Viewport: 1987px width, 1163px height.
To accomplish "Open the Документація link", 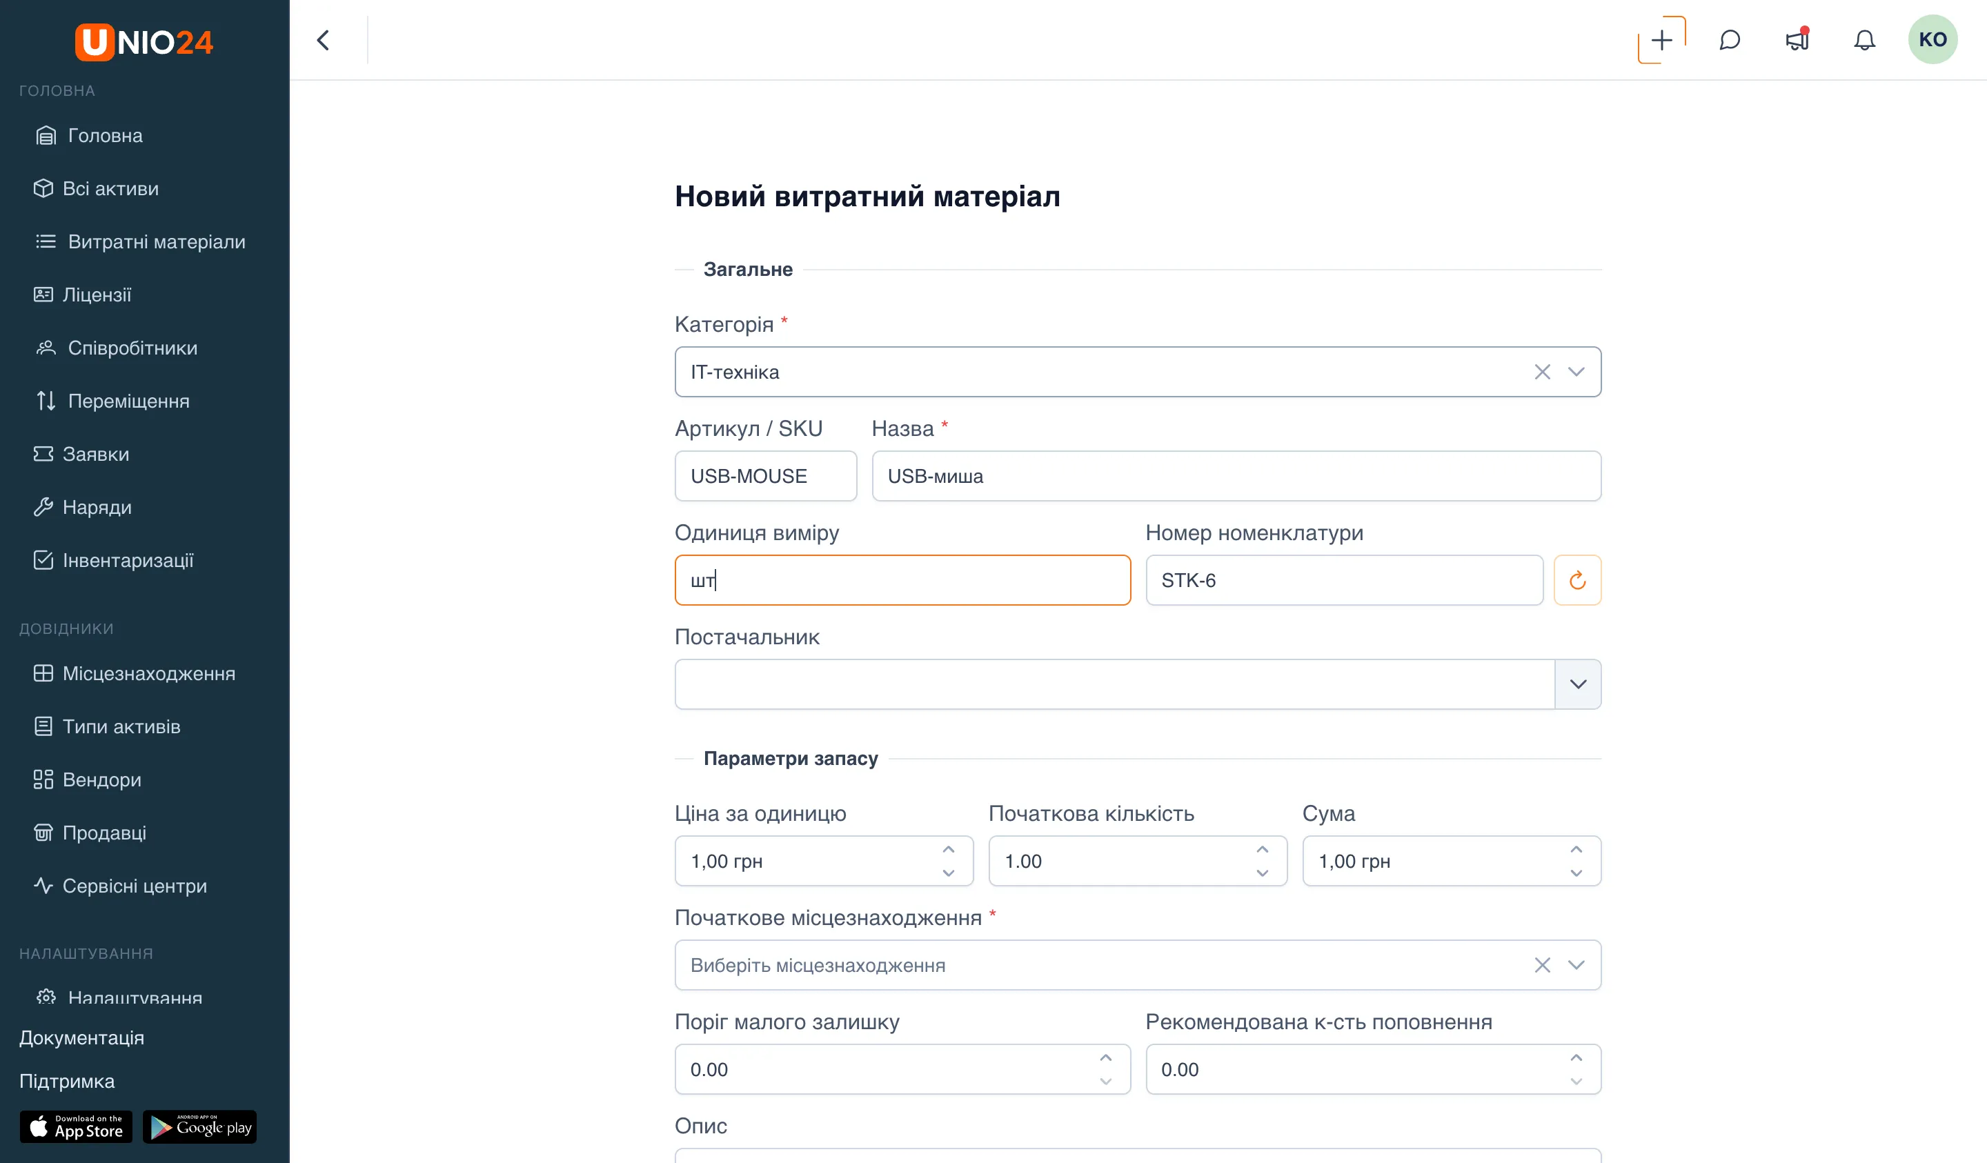I will [82, 1037].
